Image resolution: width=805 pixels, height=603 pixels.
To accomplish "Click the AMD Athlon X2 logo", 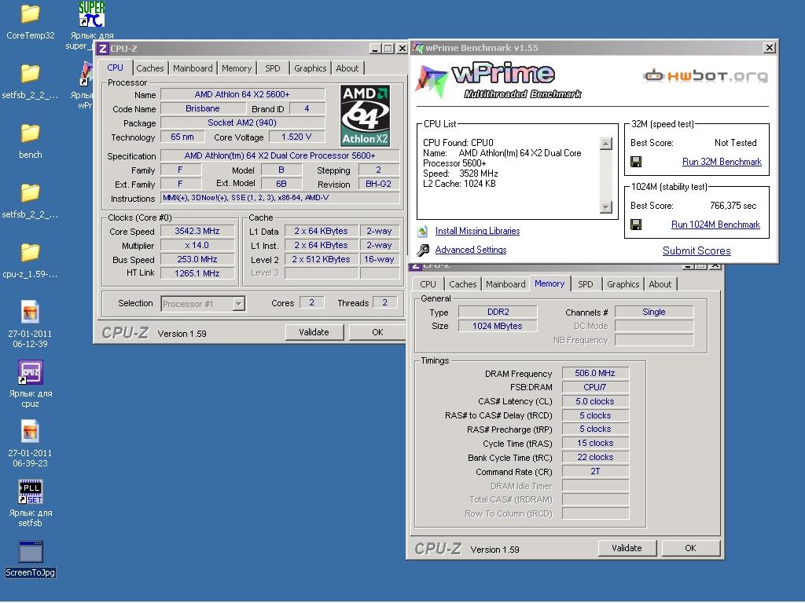I will tap(365, 116).
